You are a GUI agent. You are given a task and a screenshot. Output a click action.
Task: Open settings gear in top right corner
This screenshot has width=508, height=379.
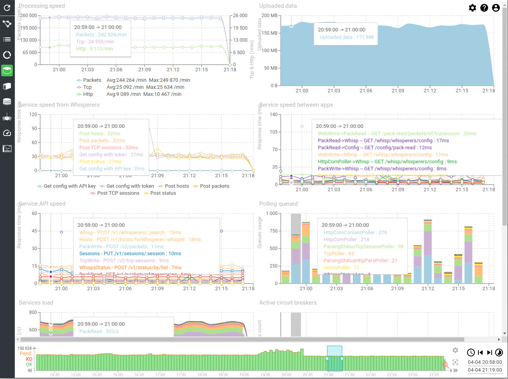click(x=473, y=8)
